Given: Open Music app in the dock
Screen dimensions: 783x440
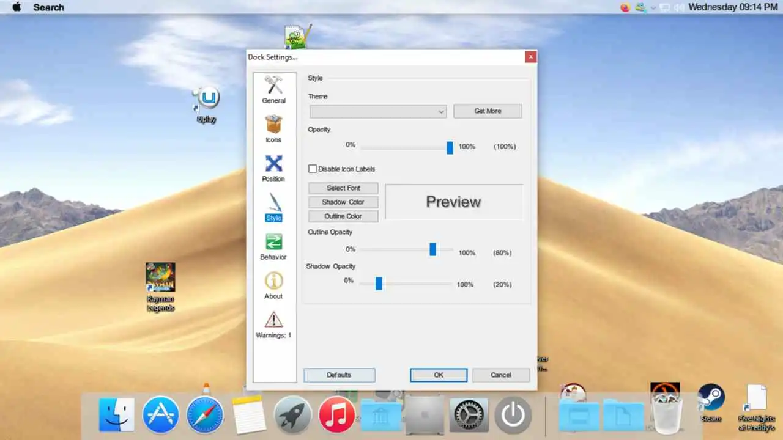Looking at the screenshot, I should pos(337,415).
